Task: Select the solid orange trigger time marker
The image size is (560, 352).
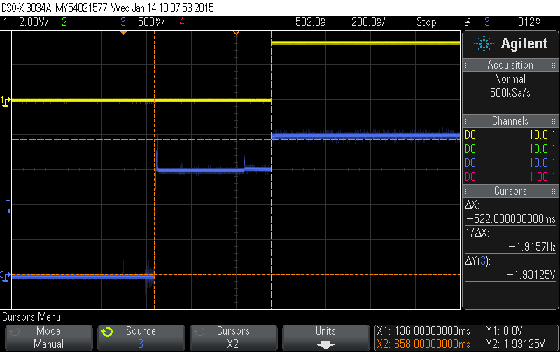Action: tap(123, 33)
